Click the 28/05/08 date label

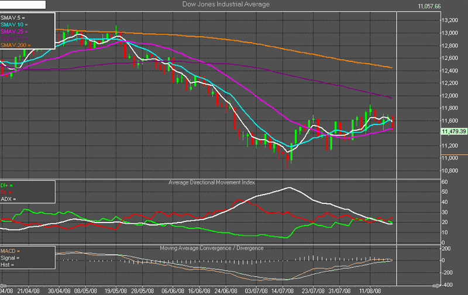pos(143,291)
